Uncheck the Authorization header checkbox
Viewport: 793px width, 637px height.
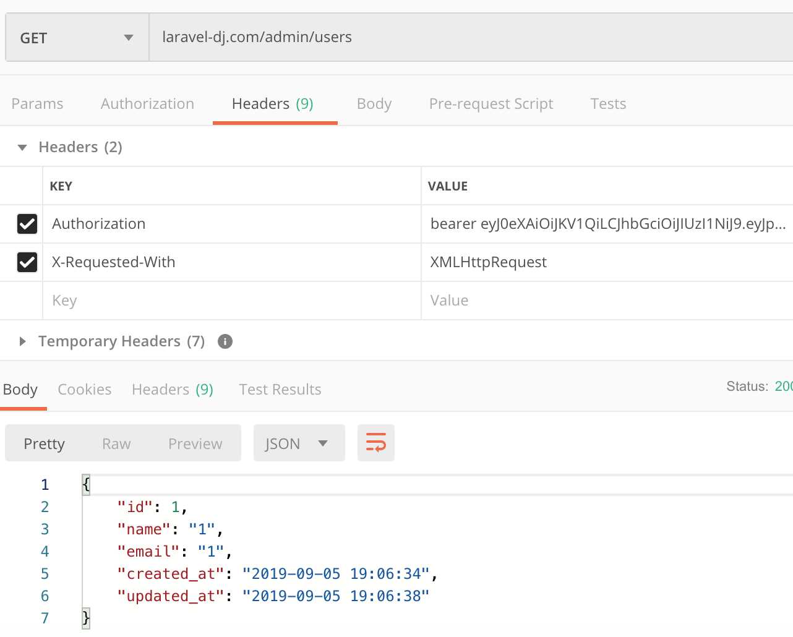(27, 224)
